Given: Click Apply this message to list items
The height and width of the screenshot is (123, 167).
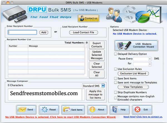Looking at the screenshot, I should (x=95, y=95).
